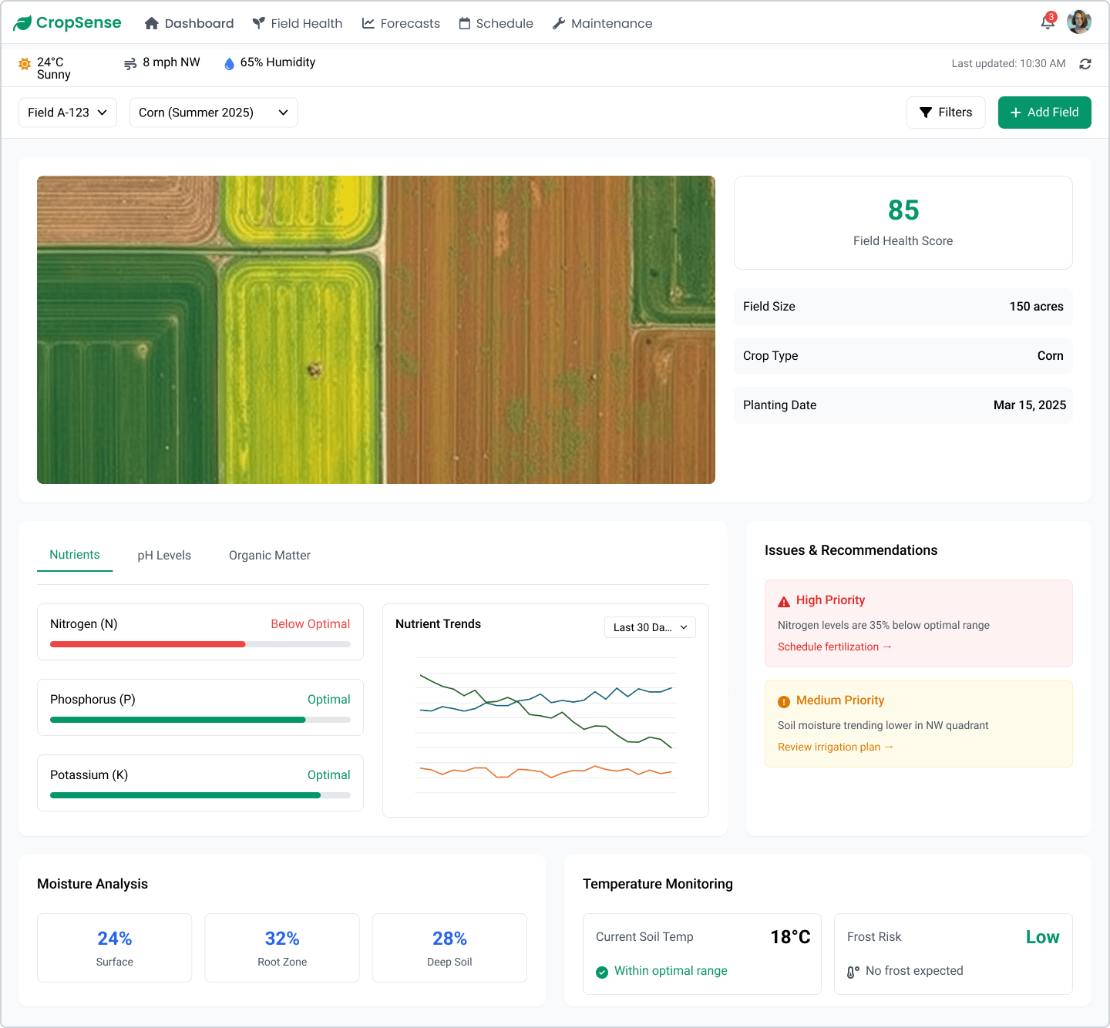The height and width of the screenshot is (1028, 1110).
Task: Click the High Priority warning triangle icon
Action: point(784,601)
